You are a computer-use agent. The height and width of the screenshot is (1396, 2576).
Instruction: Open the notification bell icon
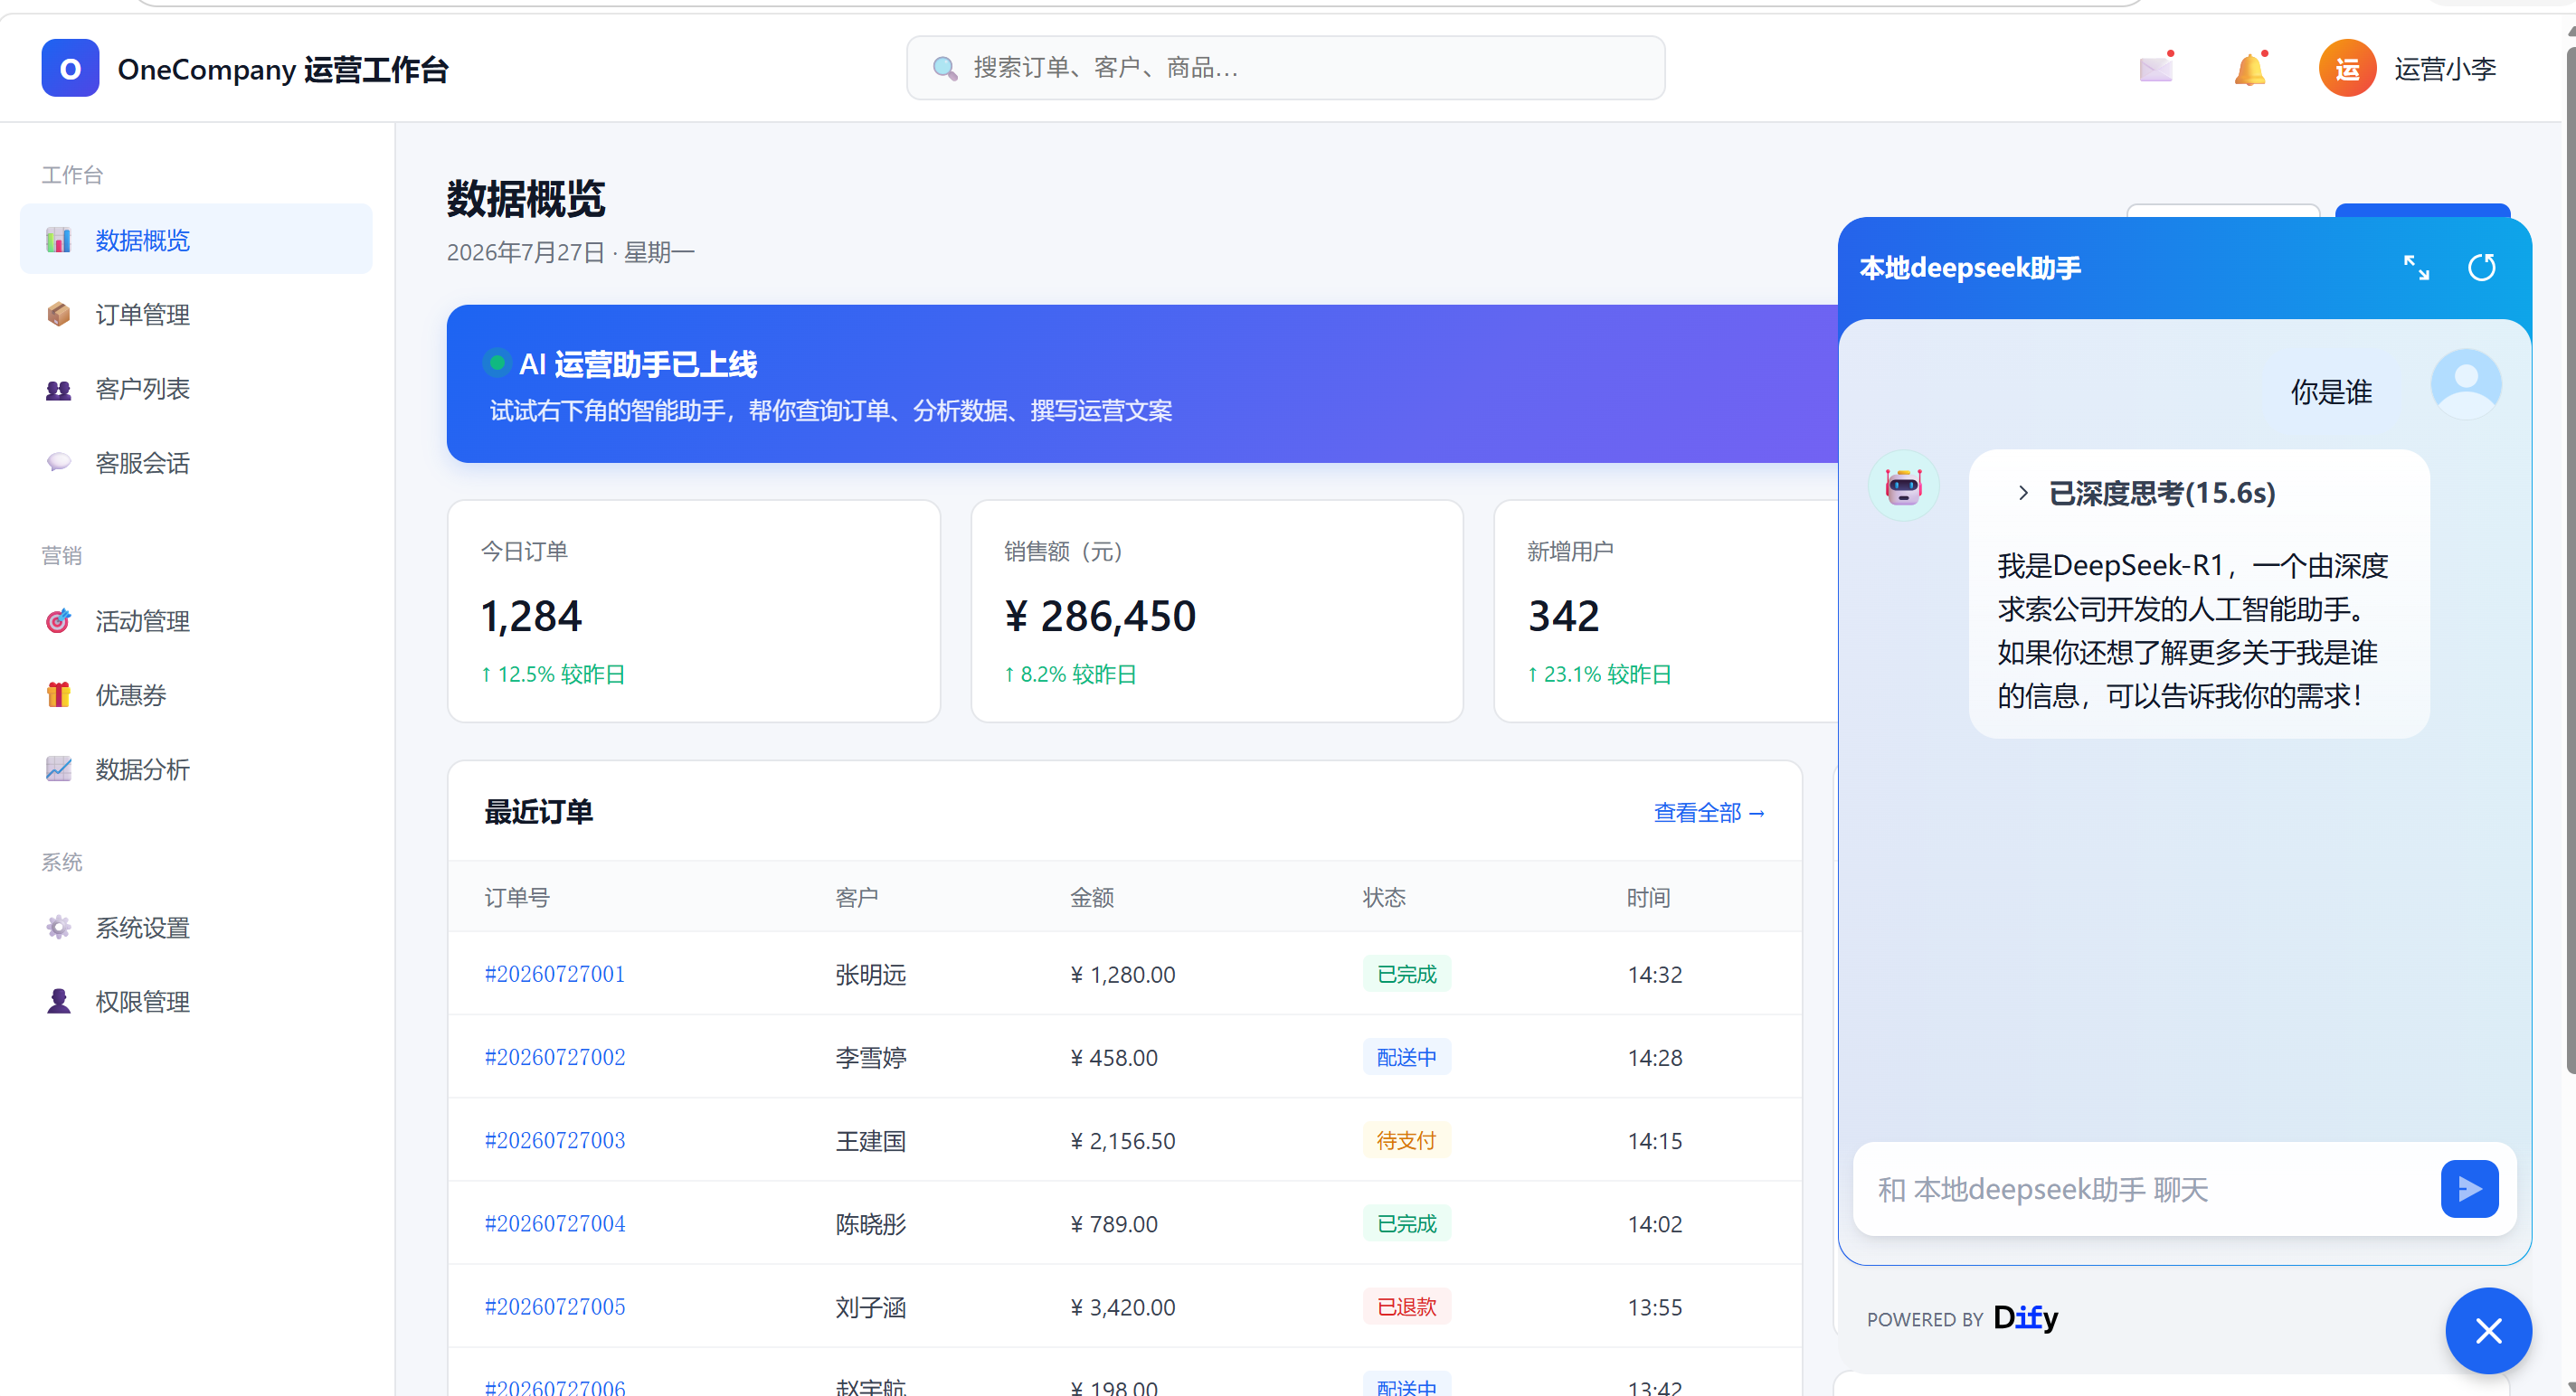[x=2250, y=69]
